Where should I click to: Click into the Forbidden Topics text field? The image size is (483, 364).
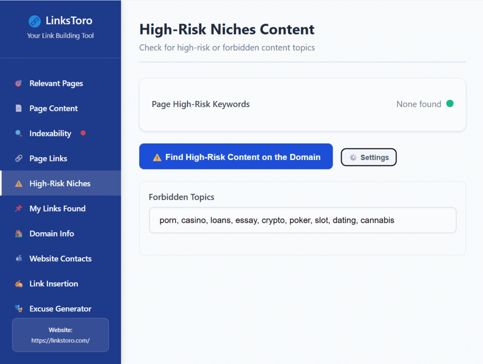pos(302,220)
